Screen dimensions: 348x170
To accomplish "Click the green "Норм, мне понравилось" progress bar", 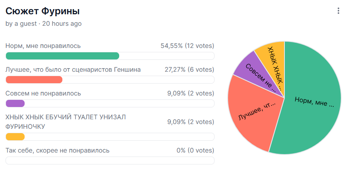I will point(62,56).
